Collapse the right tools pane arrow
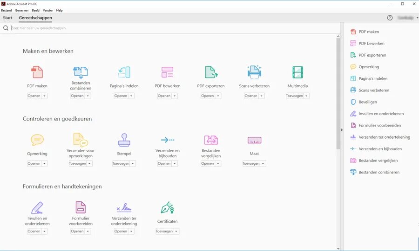Screen dimensions: 419x251 (342, 130)
